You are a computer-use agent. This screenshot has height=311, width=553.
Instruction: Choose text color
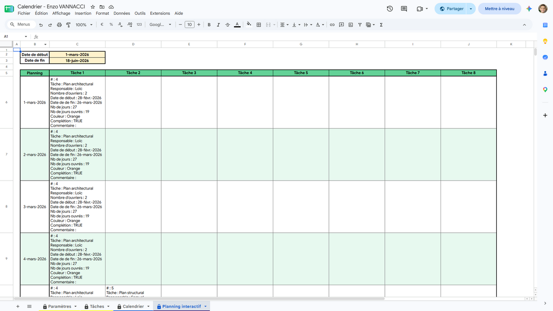click(237, 24)
